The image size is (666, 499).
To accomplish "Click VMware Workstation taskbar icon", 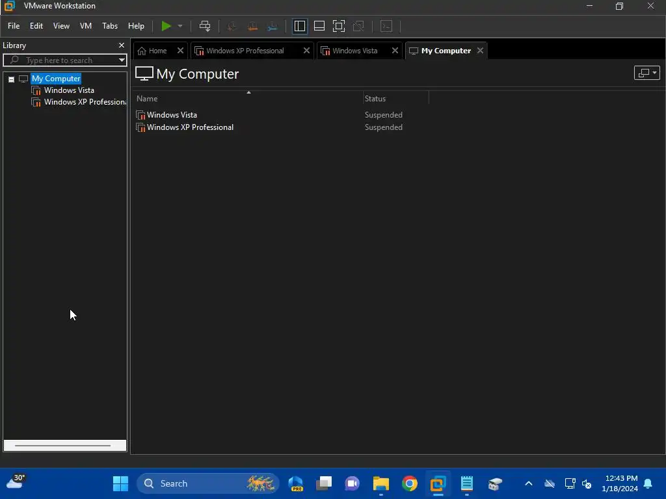I will tap(438, 483).
